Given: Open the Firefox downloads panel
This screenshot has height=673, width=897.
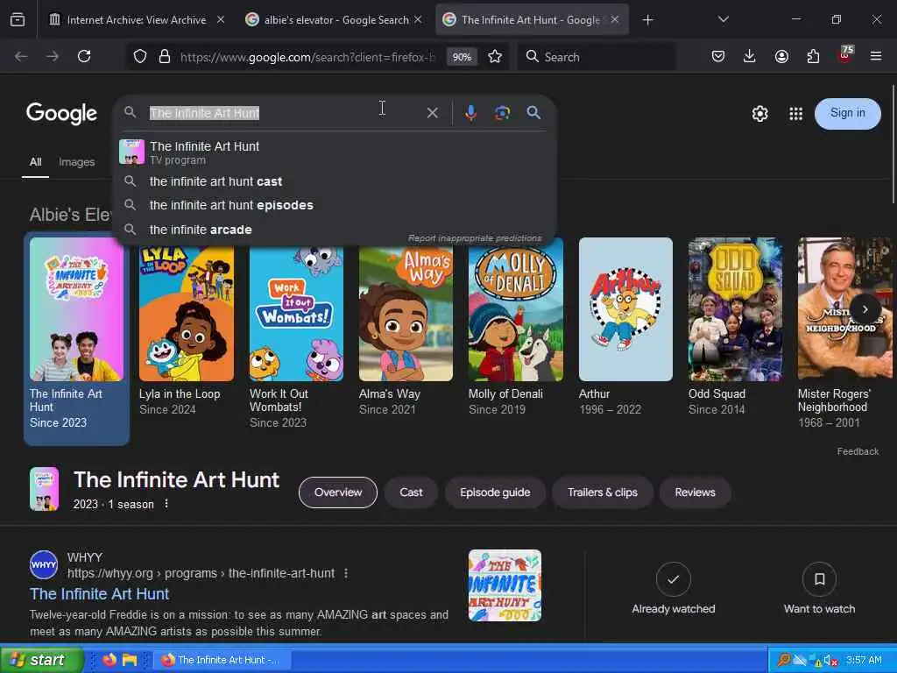Looking at the screenshot, I should click(x=750, y=56).
